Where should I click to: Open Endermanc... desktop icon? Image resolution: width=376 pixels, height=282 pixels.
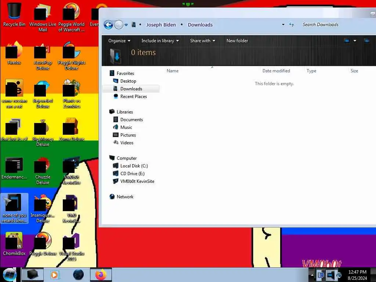click(14, 168)
